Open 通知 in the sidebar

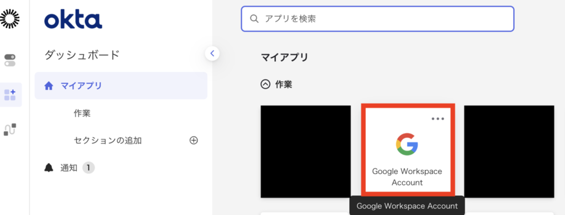69,168
